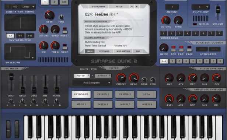Click the PW knob
Screen dimensions: 227x140
point(43,46)
